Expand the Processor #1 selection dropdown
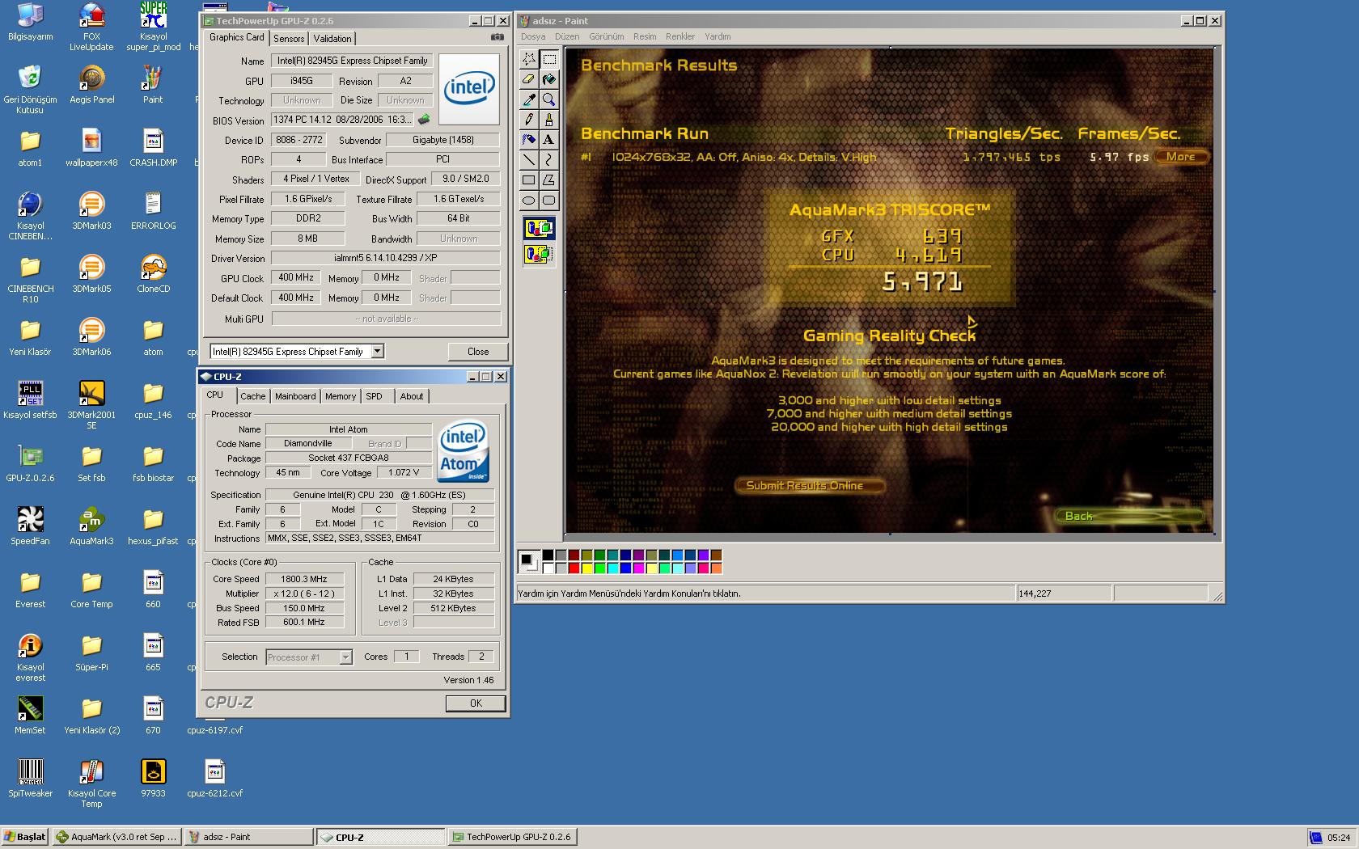This screenshot has width=1359, height=849. [345, 657]
